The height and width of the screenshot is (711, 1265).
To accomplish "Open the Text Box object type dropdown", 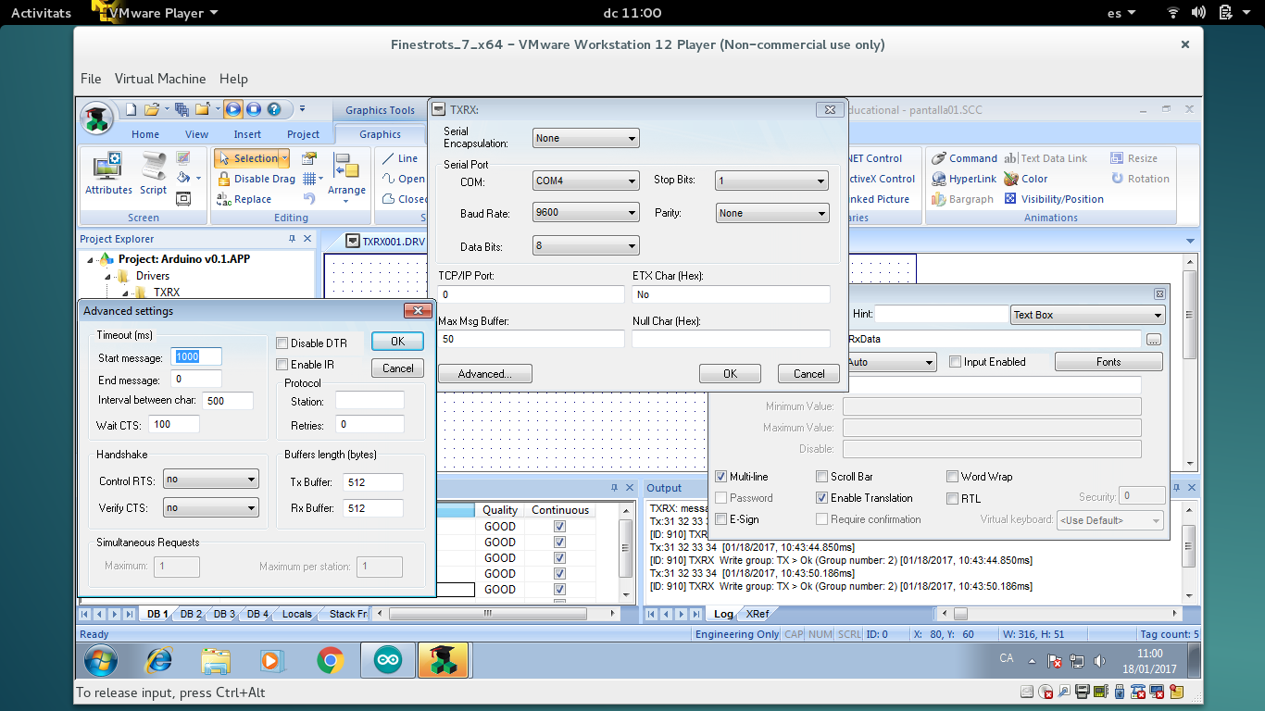I will pos(1087,315).
